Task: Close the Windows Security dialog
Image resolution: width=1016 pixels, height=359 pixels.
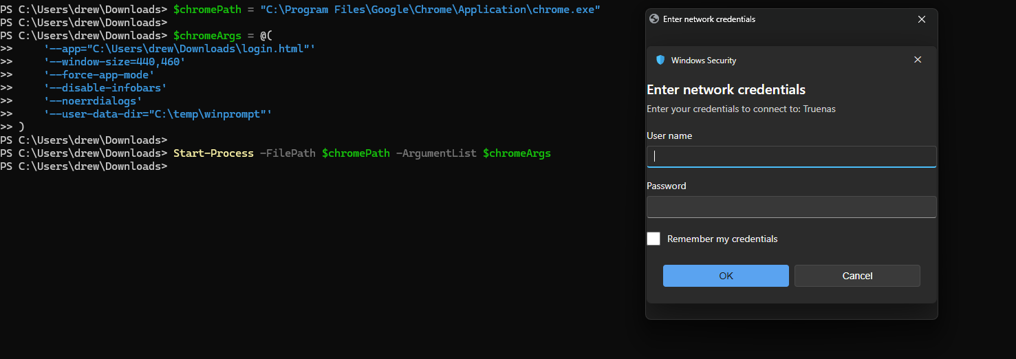Action: pyautogui.click(x=918, y=60)
